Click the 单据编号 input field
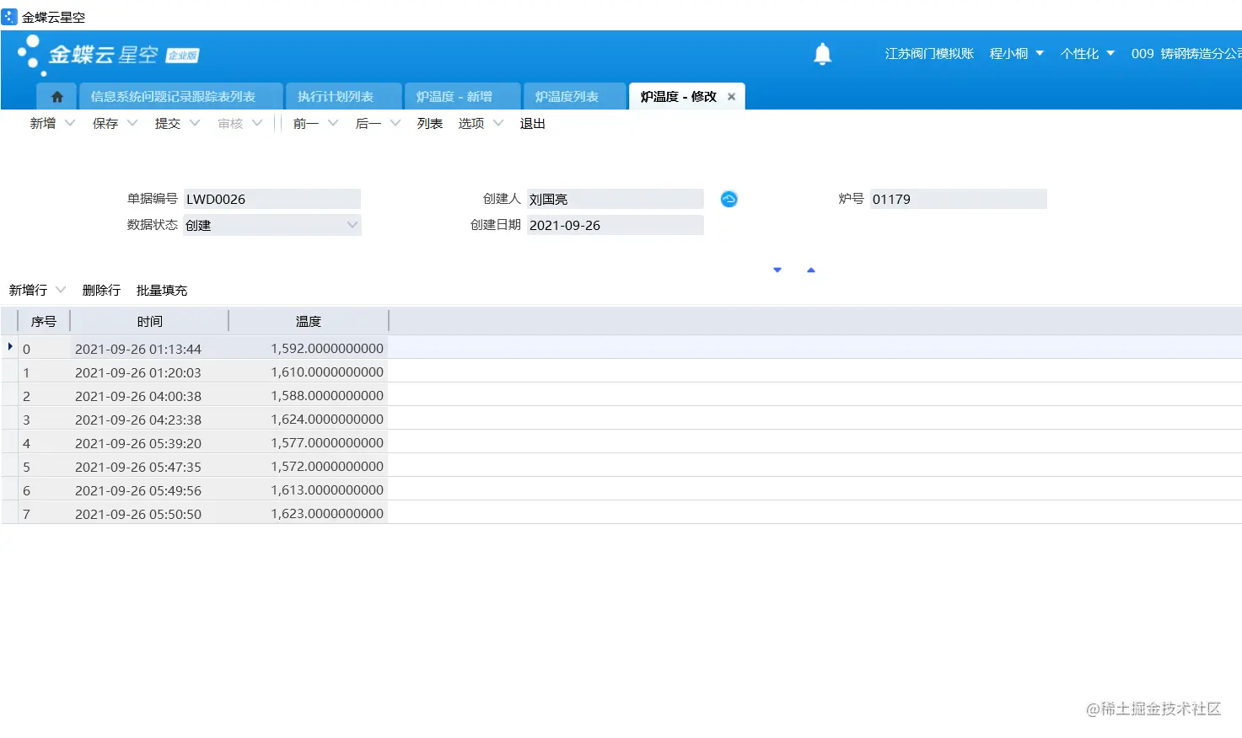 [272, 199]
